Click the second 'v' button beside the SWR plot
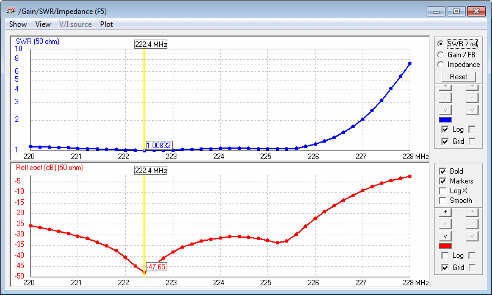The width and height of the screenshot is (492, 295). tap(472, 110)
